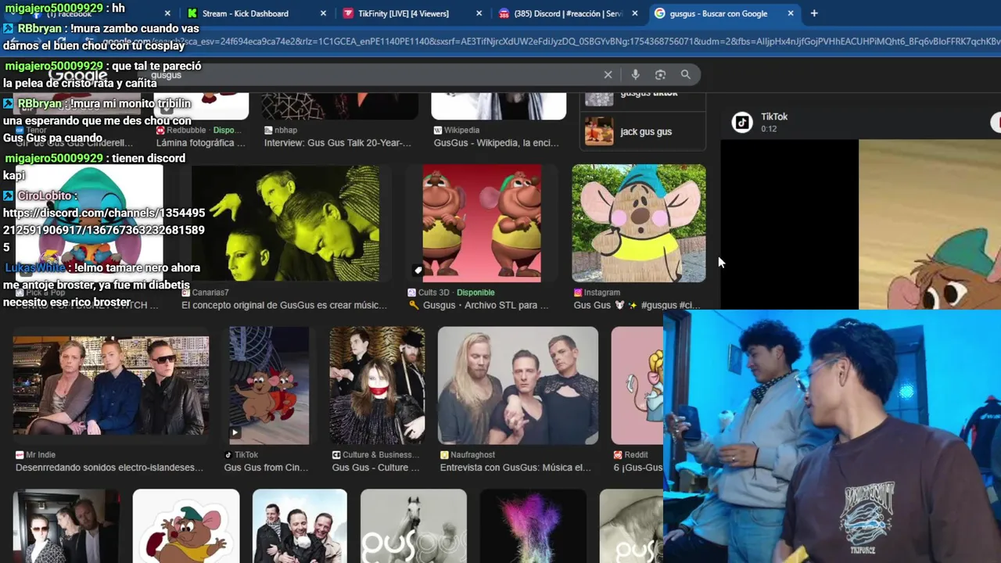The height and width of the screenshot is (563, 1001).
Task: Open the Instagram Gus Gus mouse drawing
Action: click(x=638, y=223)
